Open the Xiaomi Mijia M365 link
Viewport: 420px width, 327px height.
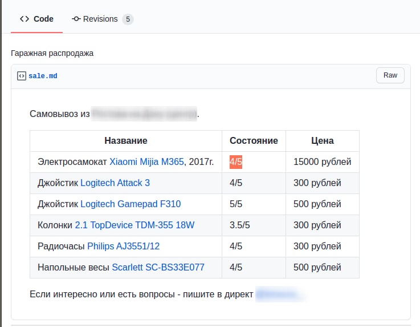[x=147, y=162]
